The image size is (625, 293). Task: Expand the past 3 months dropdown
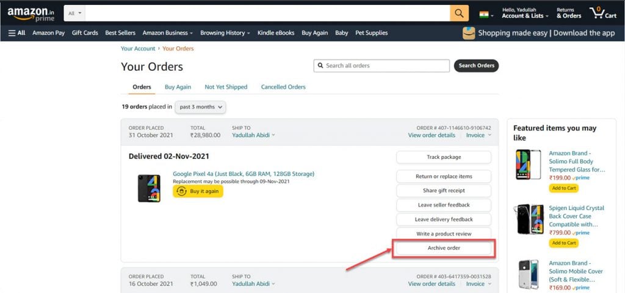[x=200, y=107]
